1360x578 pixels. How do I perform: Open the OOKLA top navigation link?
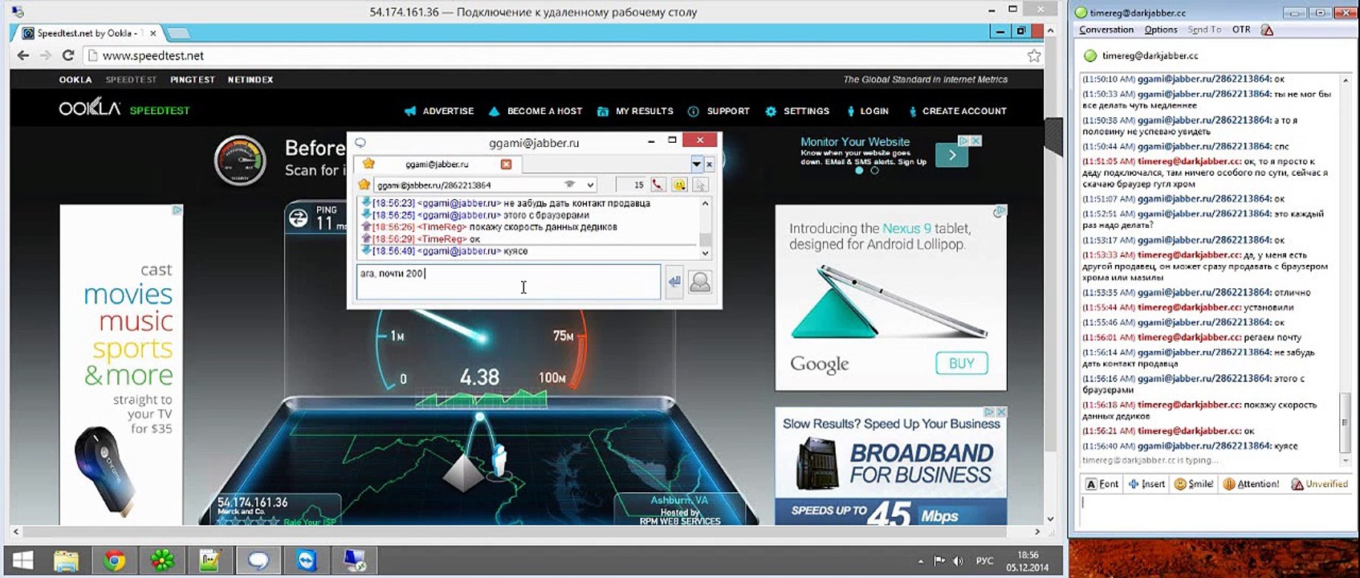[x=75, y=79]
